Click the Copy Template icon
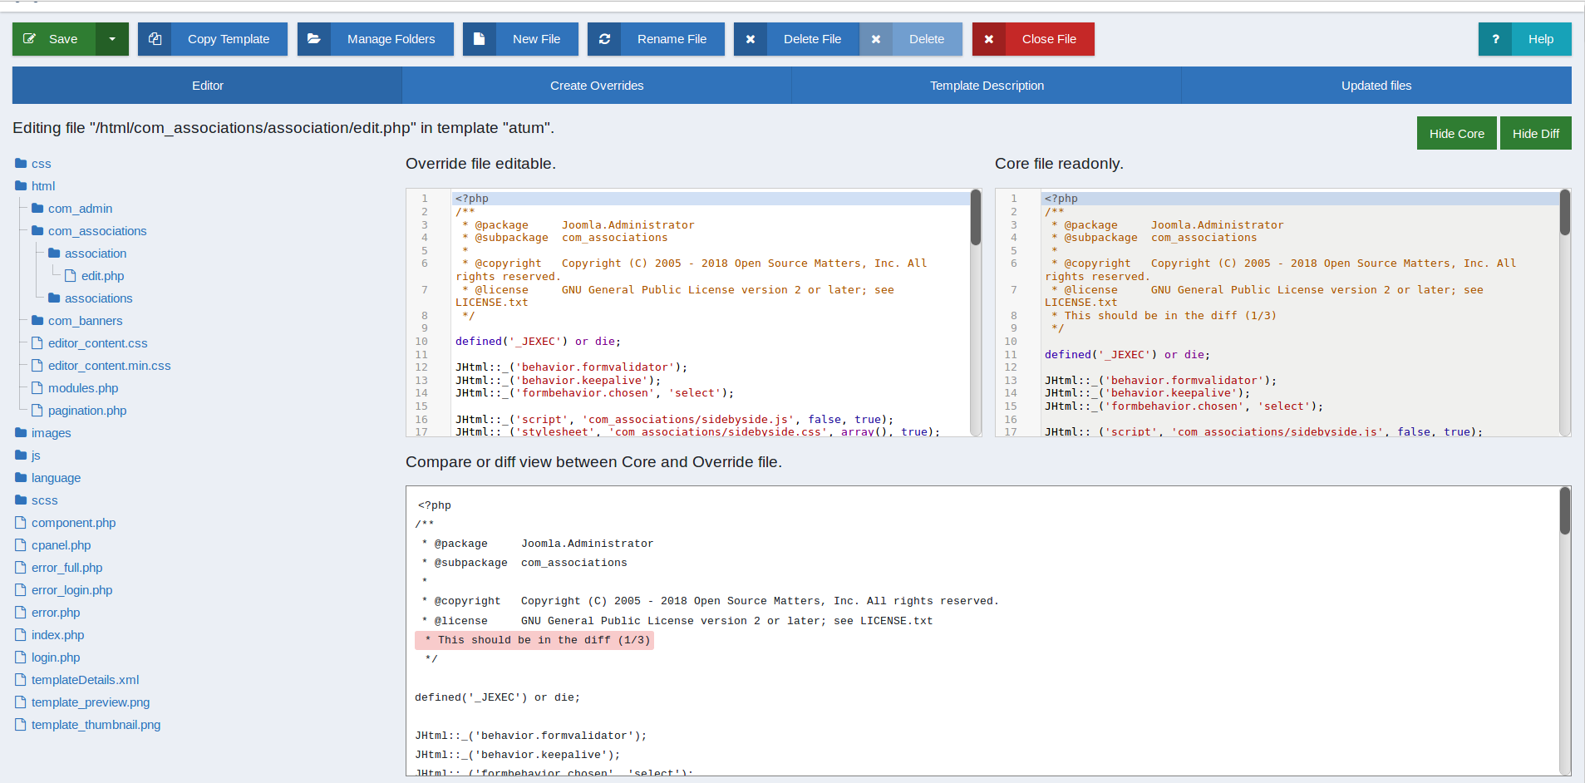 (x=155, y=39)
